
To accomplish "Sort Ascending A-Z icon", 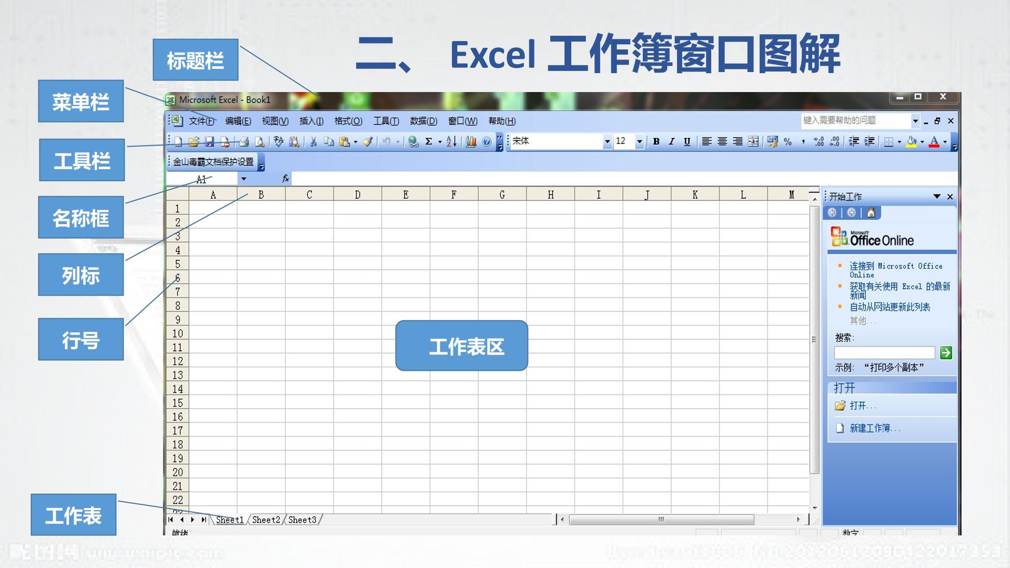I will [451, 141].
